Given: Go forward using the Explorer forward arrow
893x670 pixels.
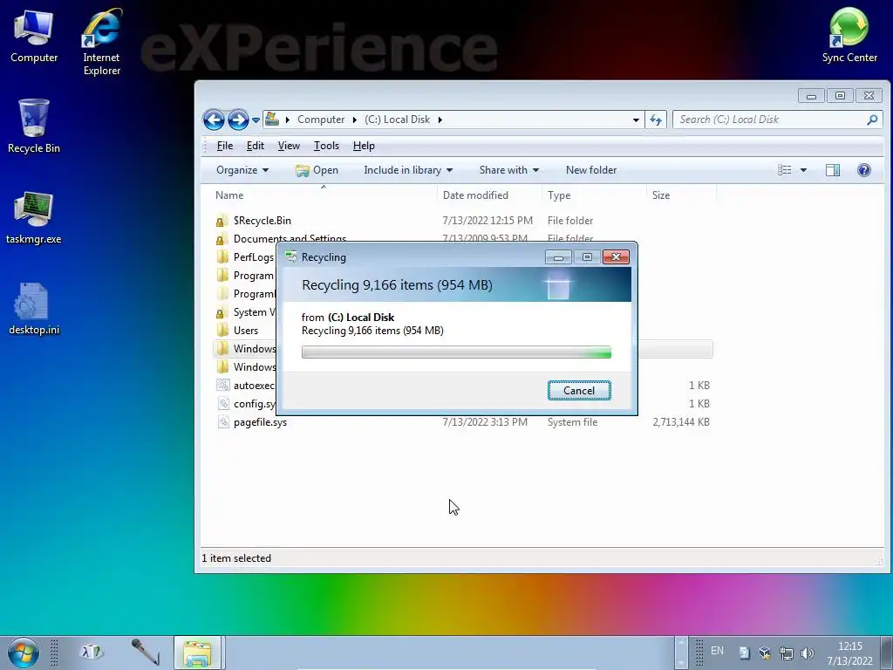Looking at the screenshot, I should tap(238, 120).
